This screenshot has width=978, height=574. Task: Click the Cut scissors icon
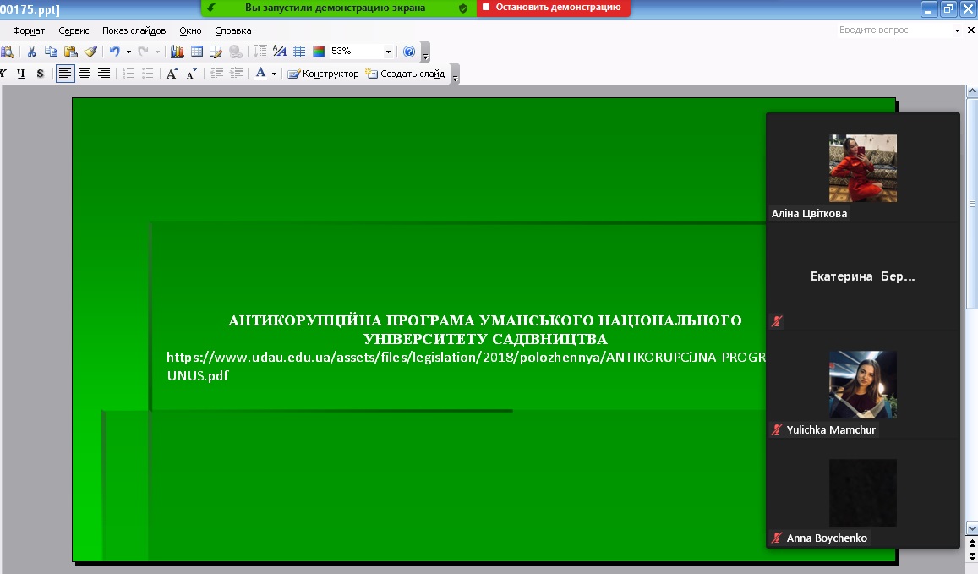(31, 52)
